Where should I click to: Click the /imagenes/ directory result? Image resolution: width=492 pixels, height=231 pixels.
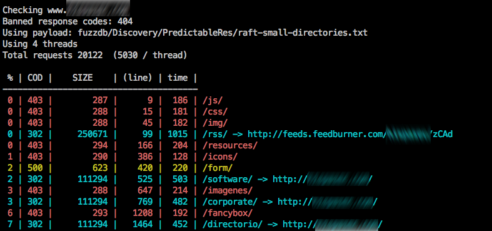[228, 190]
